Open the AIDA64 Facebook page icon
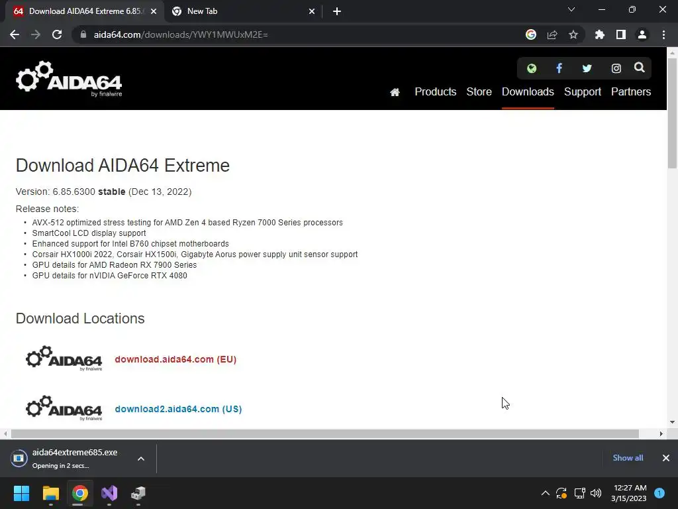 [x=559, y=68]
